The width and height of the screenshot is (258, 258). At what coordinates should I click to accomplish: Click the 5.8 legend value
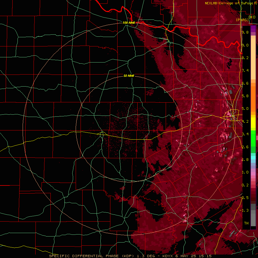click(245, 96)
